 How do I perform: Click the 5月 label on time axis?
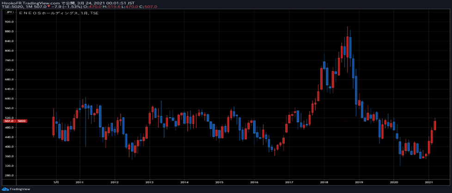[56, 182]
